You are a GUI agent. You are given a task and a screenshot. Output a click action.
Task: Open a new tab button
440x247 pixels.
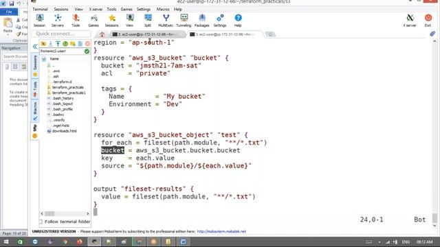[270, 34]
